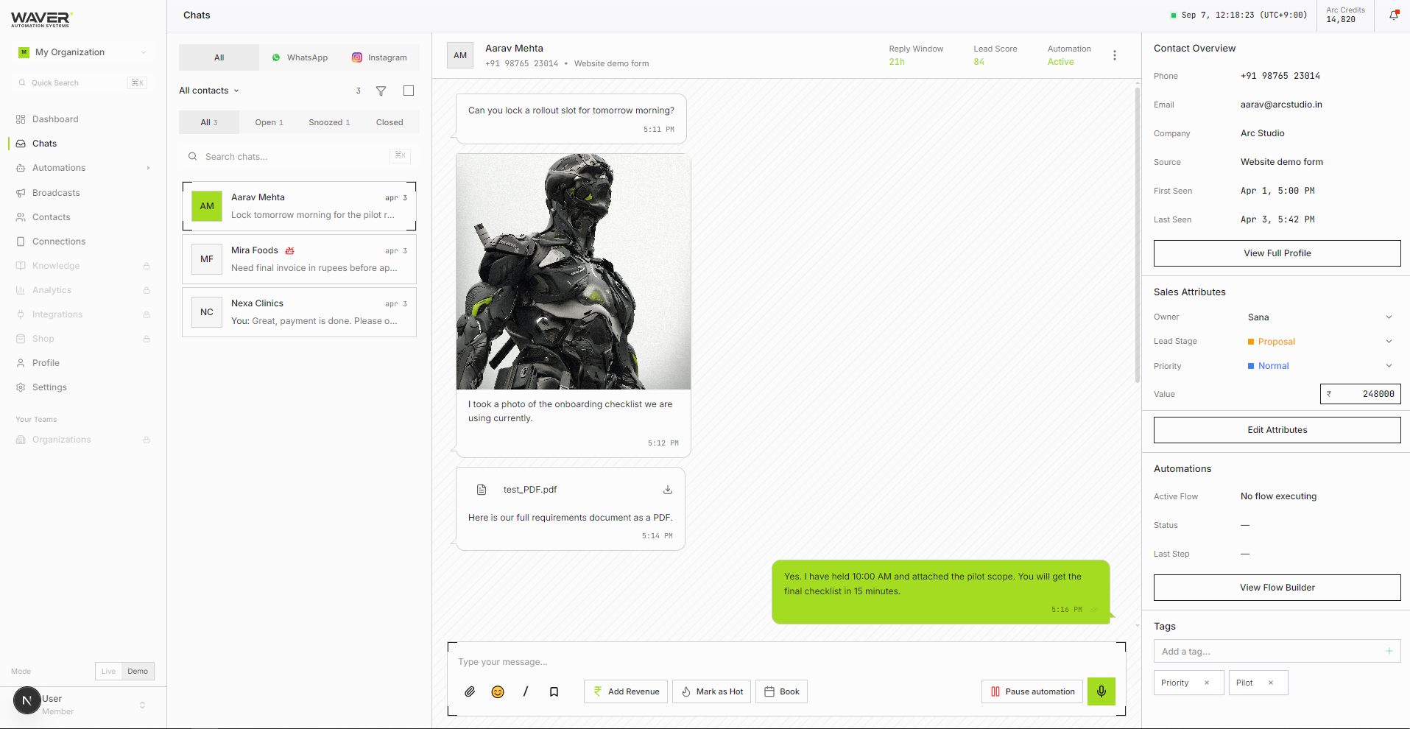This screenshot has width=1410, height=729.
Task: Toggle the select-all chats checkbox
Action: pyautogui.click(x=409, y=91)
